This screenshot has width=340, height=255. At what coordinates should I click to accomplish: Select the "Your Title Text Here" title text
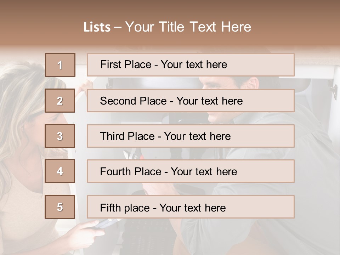pyautogui.click(x=188, y=27)
